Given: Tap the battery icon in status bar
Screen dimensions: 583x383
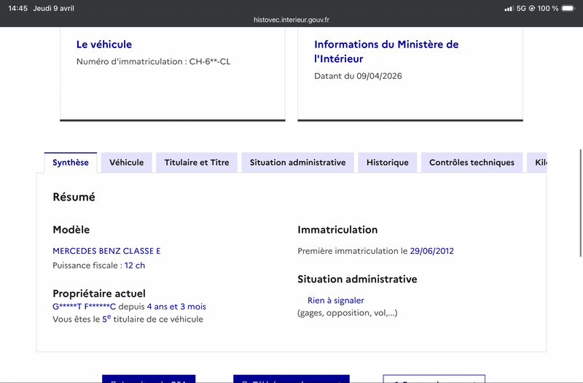Looking at the screenshot, I should 568,8.
